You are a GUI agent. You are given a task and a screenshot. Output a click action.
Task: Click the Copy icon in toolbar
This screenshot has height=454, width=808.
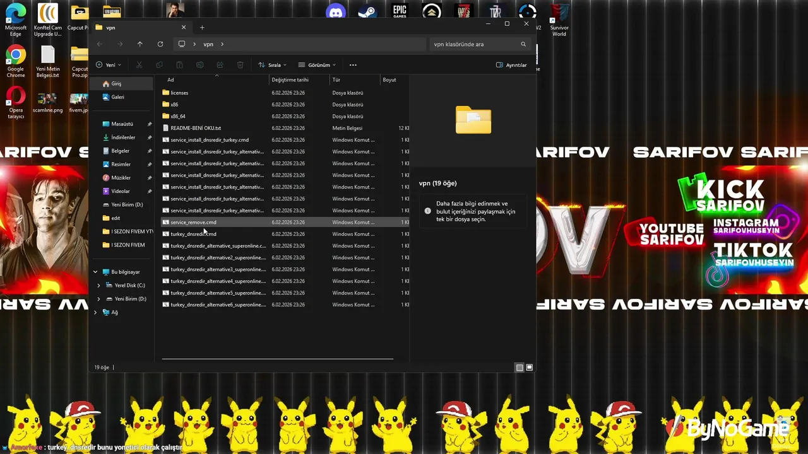pos(159,65)
